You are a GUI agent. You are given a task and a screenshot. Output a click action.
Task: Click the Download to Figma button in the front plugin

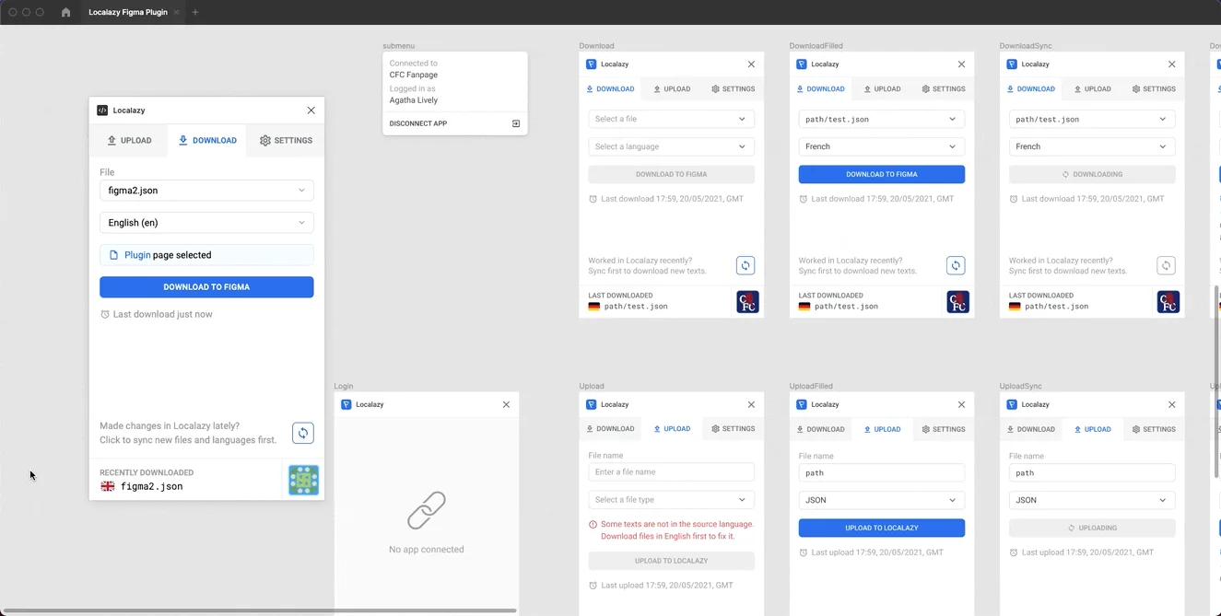(206, 287)
